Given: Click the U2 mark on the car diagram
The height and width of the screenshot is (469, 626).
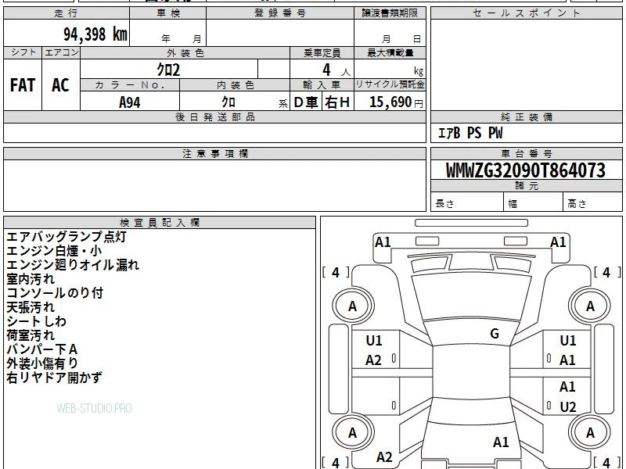Looking at the screenshot, I should [568, 406].
